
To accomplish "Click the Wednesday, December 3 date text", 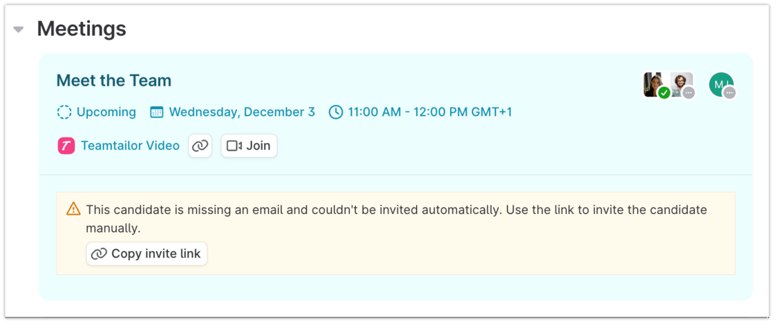I will pyautogui.click(x=242, y=112).
